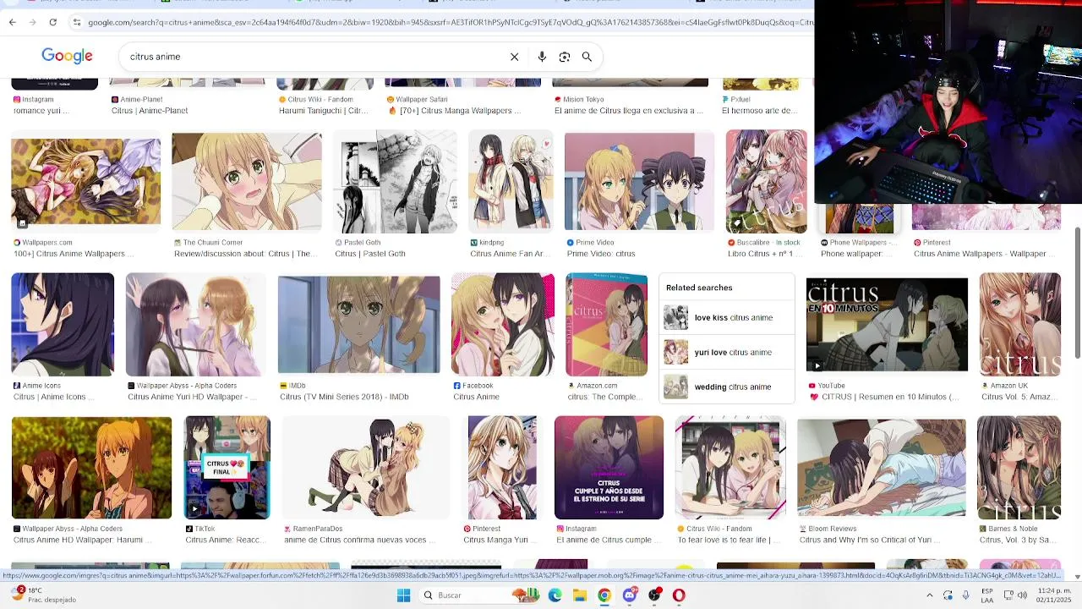Open Google Lens image search icon
Screen dimensions: 1082x609
point(565,57)
